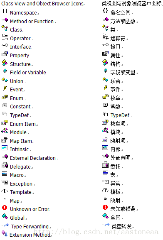The image size is (163, 240).
Task: Click the Intrinsic icon beside 'Intrinsic'
Action: [x=5, y=148]
